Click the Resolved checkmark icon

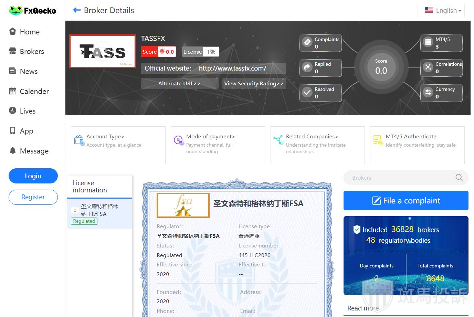[307, 92]
